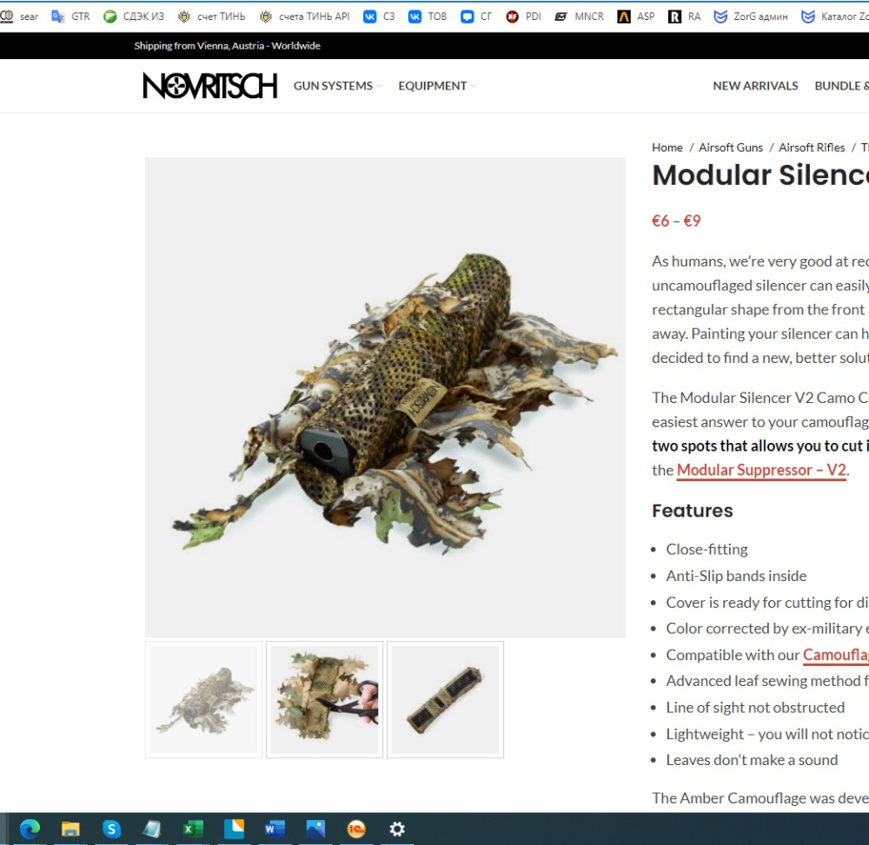Click the Novritsch logo

(210, 86)
